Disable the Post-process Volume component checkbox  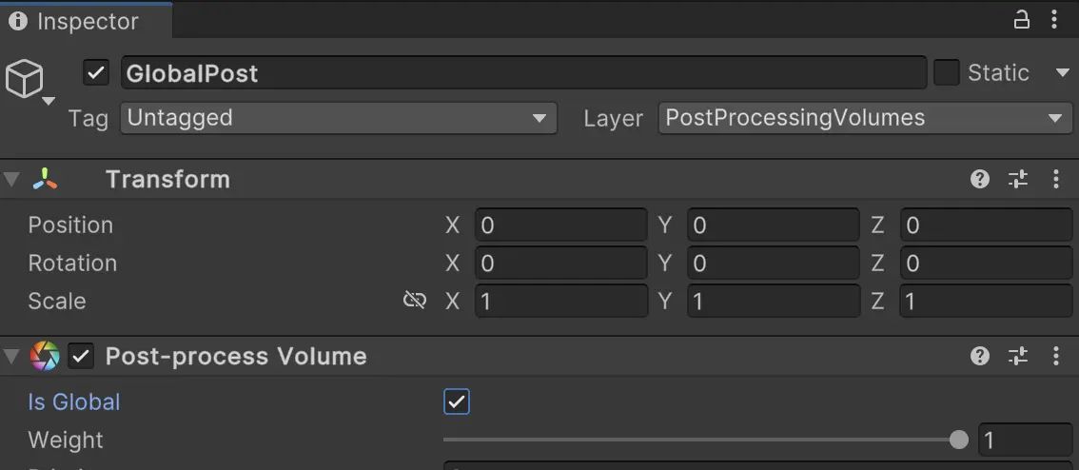(x=81, y=357)
